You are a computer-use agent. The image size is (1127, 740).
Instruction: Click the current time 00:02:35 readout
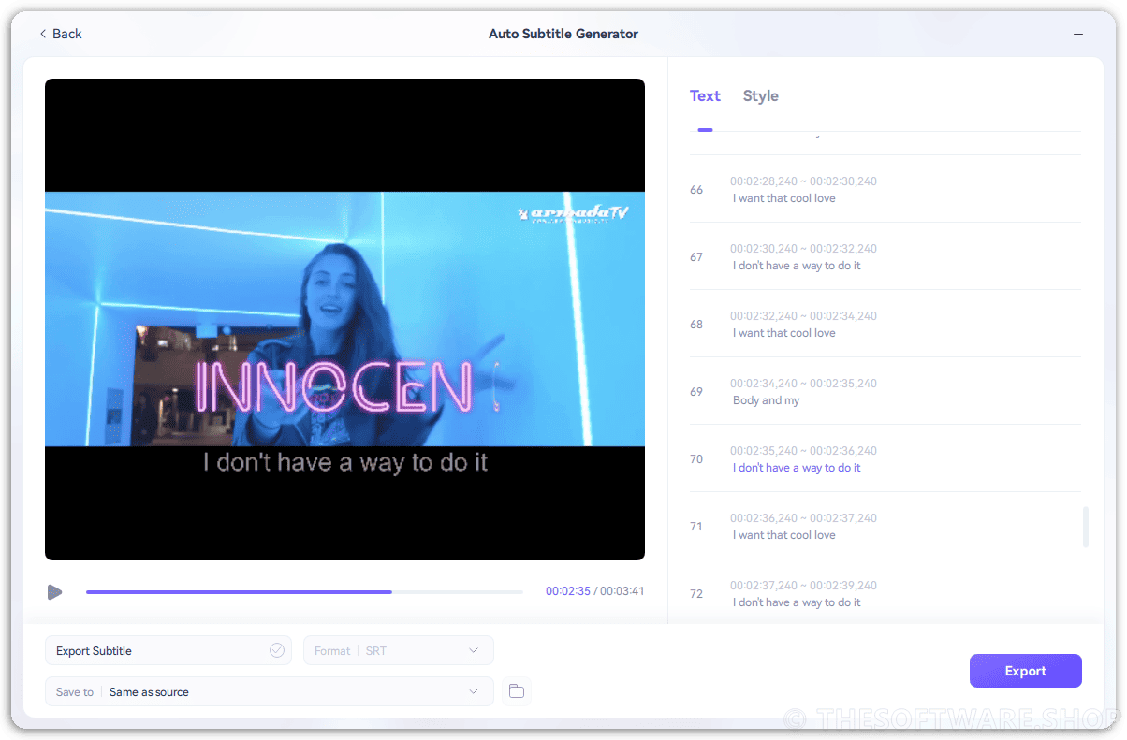[567, 591]
